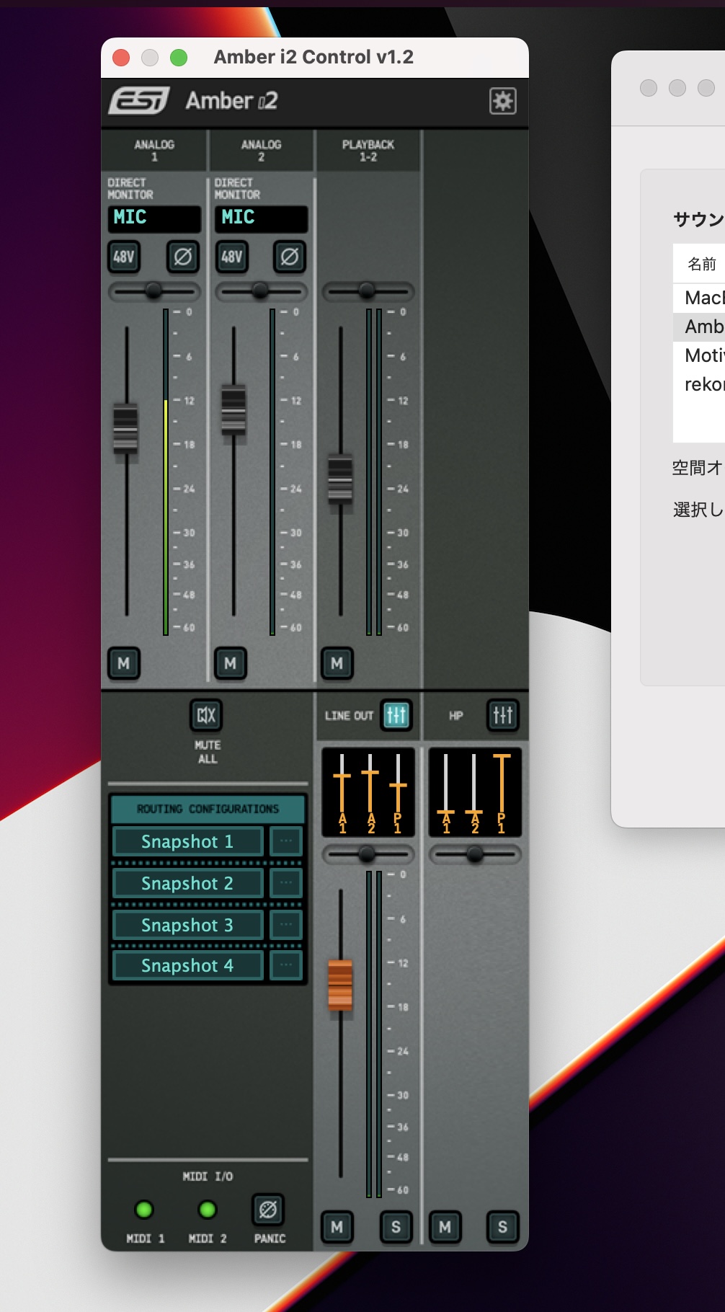Click the Analog 2 pan slider knob

[260, 291]
